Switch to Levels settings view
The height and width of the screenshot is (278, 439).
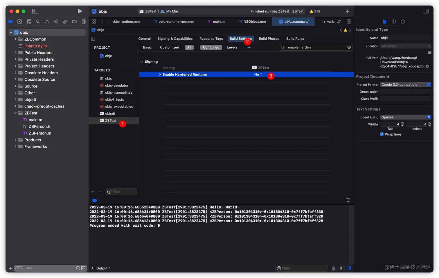[232, 47]
